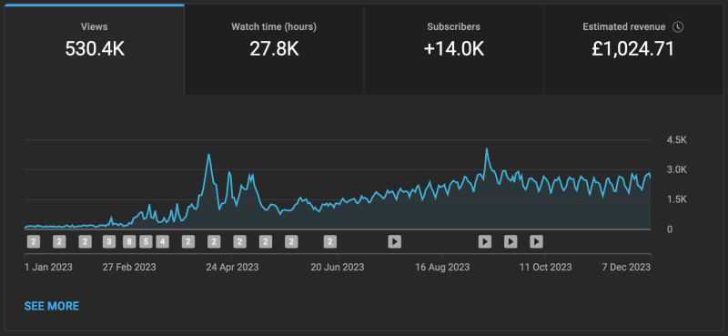Click the last play marker before 11 Oct 2023
This screenshot has width=728, height=336.
click(x=536, y=241)
